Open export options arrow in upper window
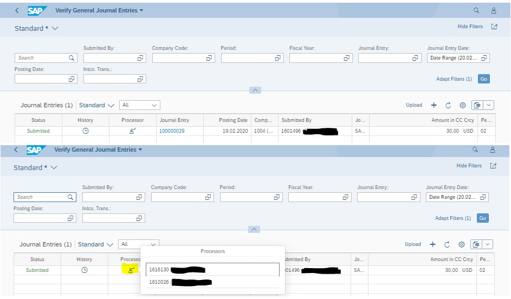The image size is (511, 299). pyautogui.click(x=489, y=105)
